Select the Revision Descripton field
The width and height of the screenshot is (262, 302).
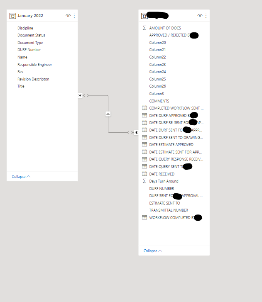33,79
